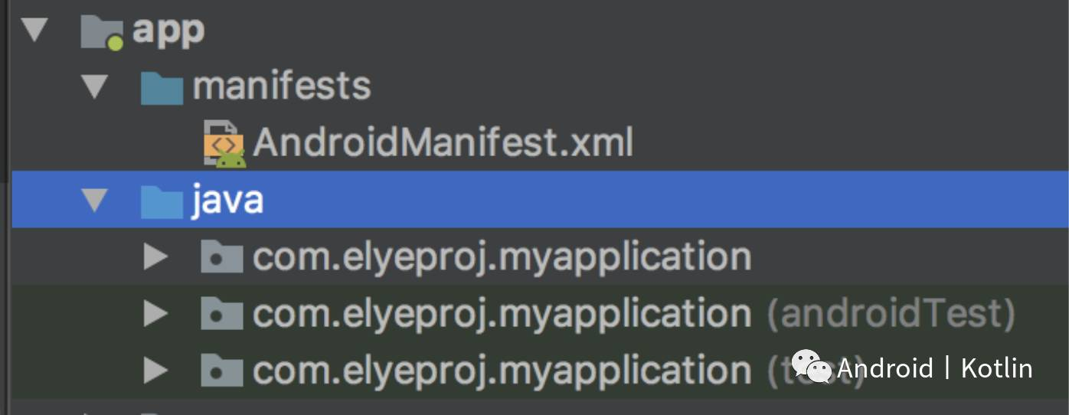Click the app module icon
The height and width of the screenshot is (415, 1069).
[x=102, y=31]
